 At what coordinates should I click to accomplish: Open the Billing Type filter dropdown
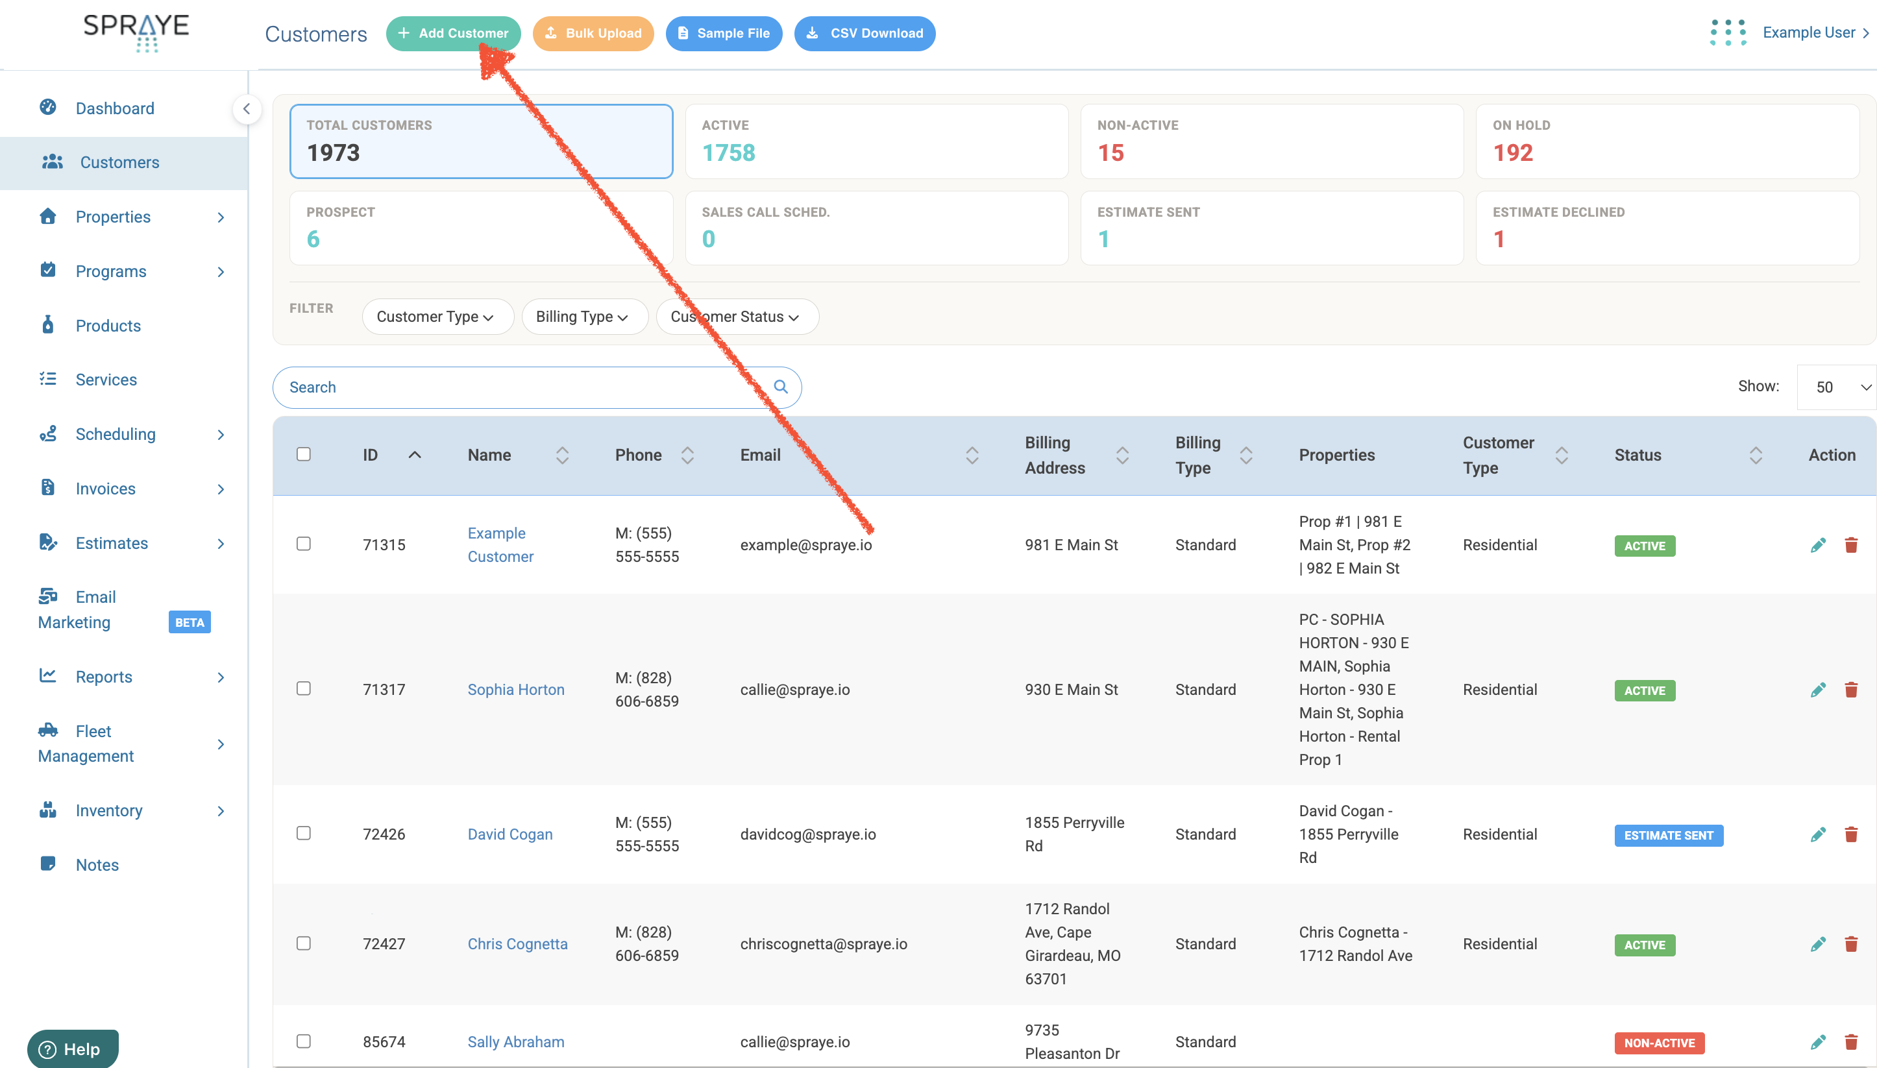point(584,316)
